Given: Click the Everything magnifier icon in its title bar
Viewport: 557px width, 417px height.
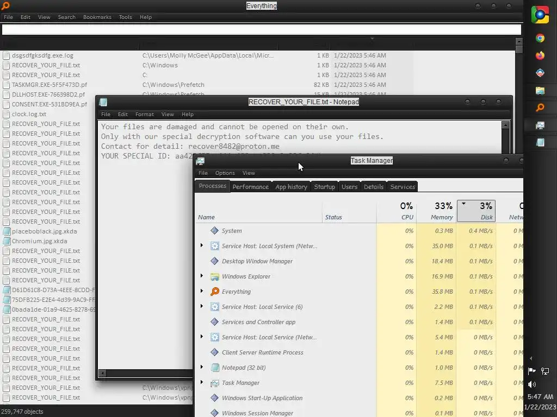Looking at the screenshot, I should pos(5,5).
